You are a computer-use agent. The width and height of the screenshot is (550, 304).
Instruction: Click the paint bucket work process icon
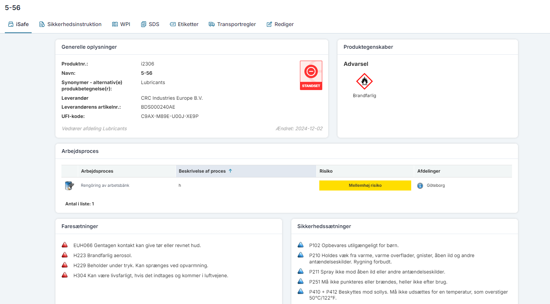pyautogui.click(x=69, y=185)
